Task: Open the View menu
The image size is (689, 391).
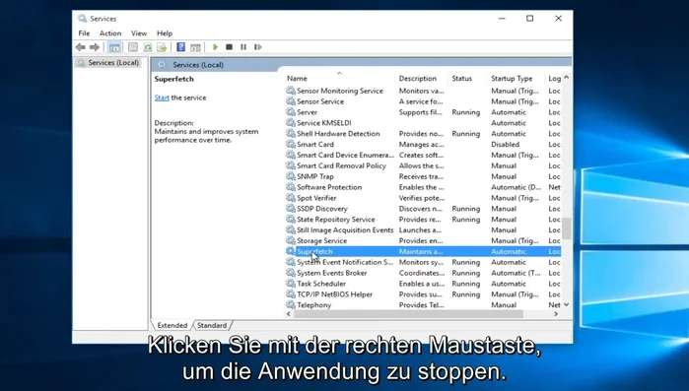Action: (x=139, y=33)
